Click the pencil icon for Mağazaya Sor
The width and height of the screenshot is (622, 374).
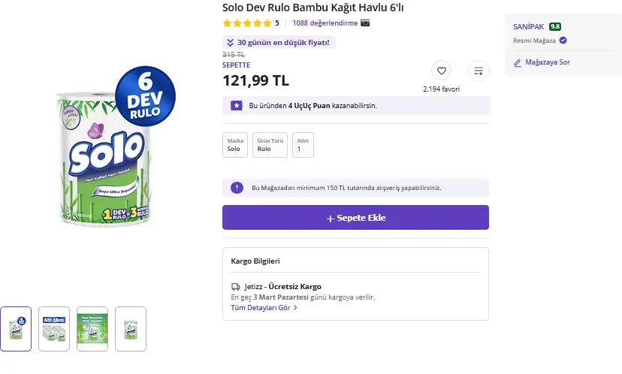click(518, 62)
